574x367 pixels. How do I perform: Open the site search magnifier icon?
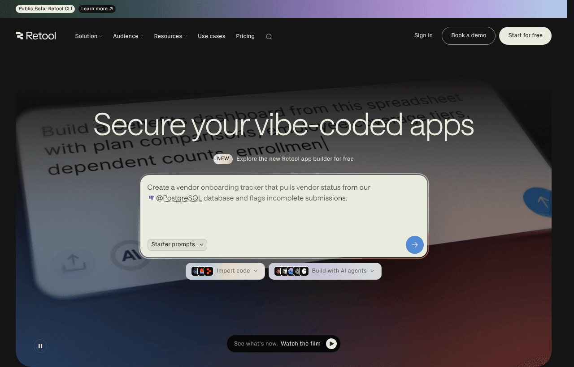(x=269, y=37)
